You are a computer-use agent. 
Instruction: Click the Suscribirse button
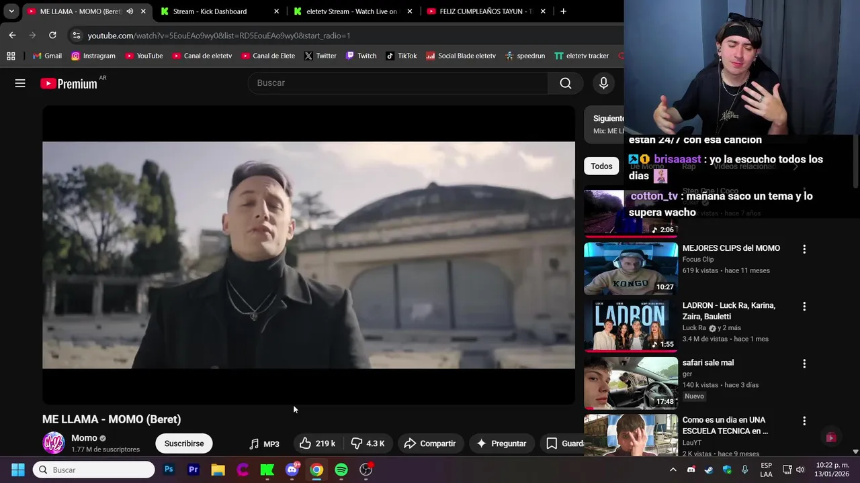[x=184, y=443]
